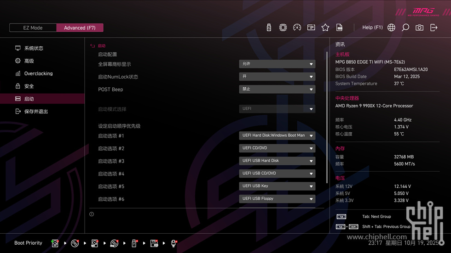451x253 pixels.
Task: Open 启动选项 #1 Windows Boot Manager dropdown
Action: [x=277, y=135]
